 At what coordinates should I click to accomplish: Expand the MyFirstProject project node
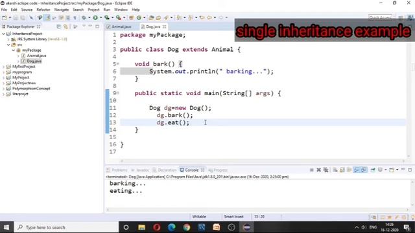coord(3,67)
